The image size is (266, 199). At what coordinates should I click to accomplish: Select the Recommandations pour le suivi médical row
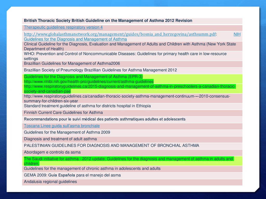(132, 119)
